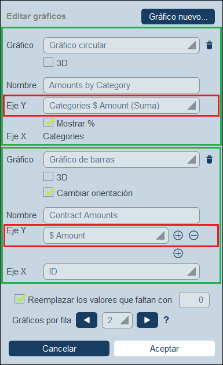Increase charts per row with right arrow
The image size is (223, 365).
[147, 320]
